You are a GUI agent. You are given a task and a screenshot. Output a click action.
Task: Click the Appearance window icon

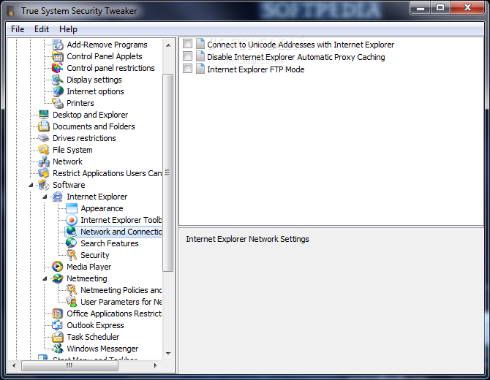pos(72,208)
